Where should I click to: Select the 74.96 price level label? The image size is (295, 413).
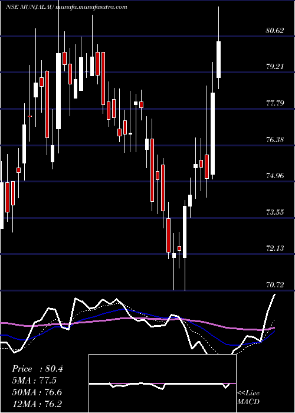[x=275, y=176]
